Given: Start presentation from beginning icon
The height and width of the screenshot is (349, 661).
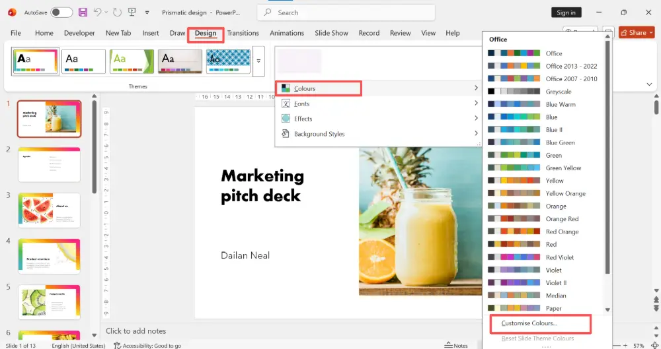Looking at the screenshot, I should (x=132, y=13).
